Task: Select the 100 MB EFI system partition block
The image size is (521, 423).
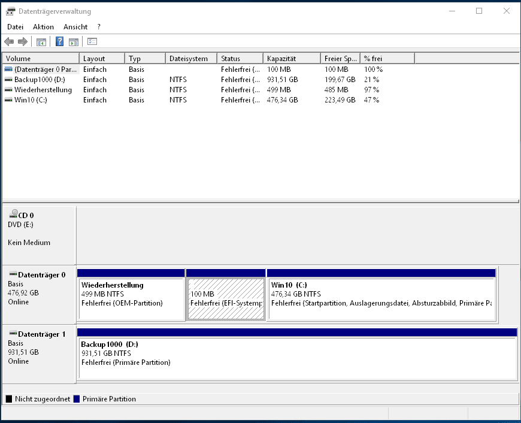Action: (x=226, y=295)
